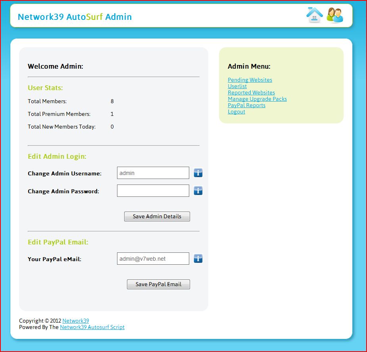Screen dimensions: 367x352
Task: Click the Save Admin Details button
Action: [157, 216]
